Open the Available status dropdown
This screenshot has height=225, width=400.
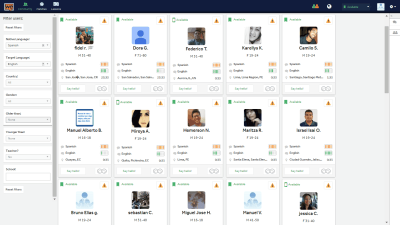(x=356, y=7)
